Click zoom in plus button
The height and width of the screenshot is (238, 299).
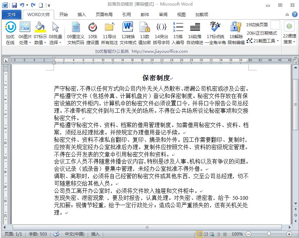[289, 234]
